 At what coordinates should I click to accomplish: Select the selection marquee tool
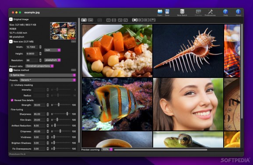tap(90, 20)
